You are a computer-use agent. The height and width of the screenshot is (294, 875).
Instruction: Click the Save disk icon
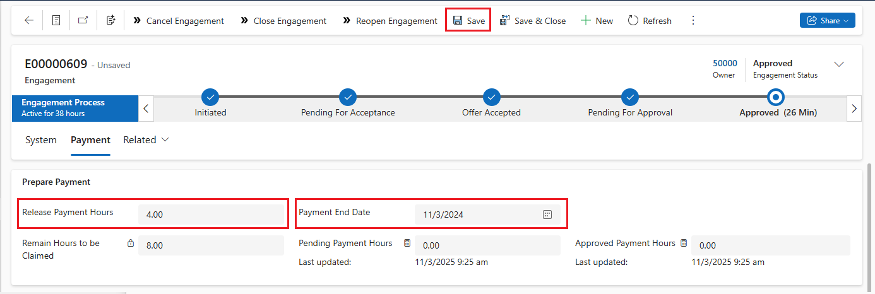tap(458, 21)
